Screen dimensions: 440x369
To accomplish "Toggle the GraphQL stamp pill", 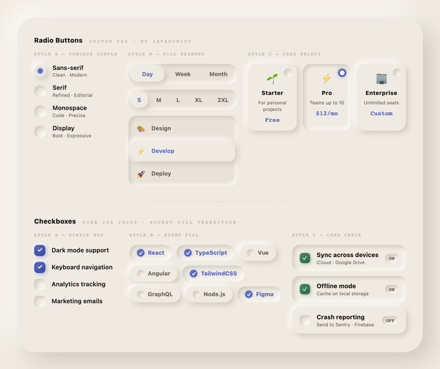I will (155, 295).
